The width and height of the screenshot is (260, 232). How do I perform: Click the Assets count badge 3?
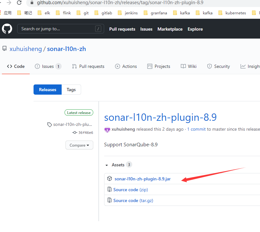129,165
